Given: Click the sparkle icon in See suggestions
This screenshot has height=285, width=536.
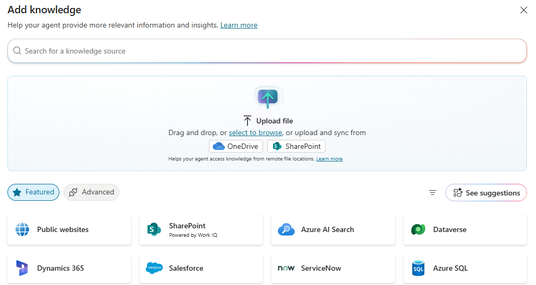Looking at the screenshot, I should click(458, 193).
